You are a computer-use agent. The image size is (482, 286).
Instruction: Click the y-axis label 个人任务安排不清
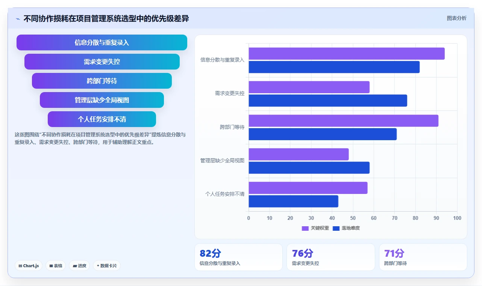[225, 194]
